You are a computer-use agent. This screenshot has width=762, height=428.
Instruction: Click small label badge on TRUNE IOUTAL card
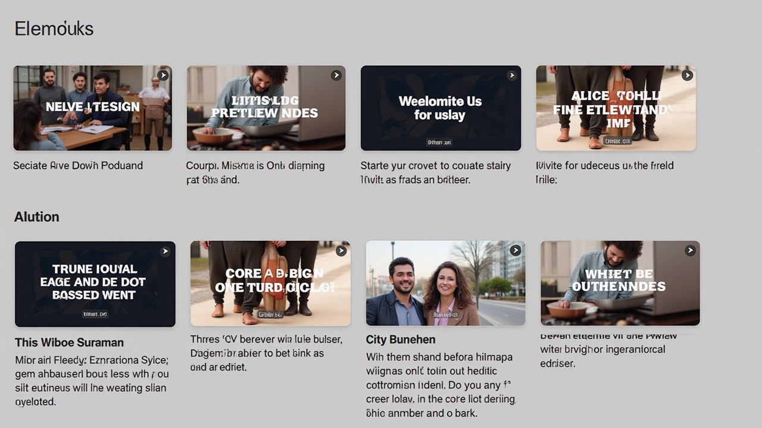[x=95, y=313]
